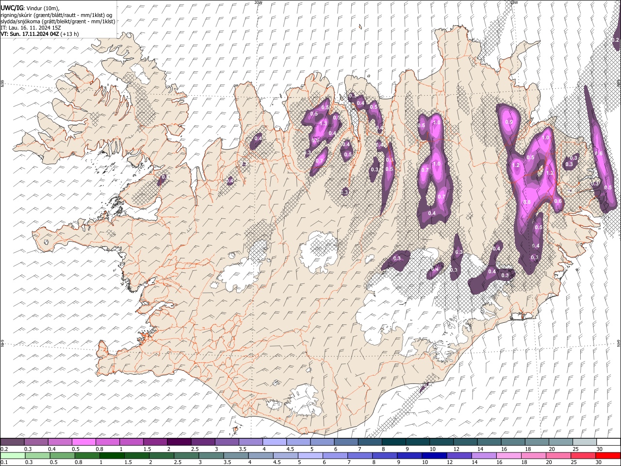This screenshot has width=621, height=466.
Task: Click the white 30 snow legend swatch
Action: (608, 442)
